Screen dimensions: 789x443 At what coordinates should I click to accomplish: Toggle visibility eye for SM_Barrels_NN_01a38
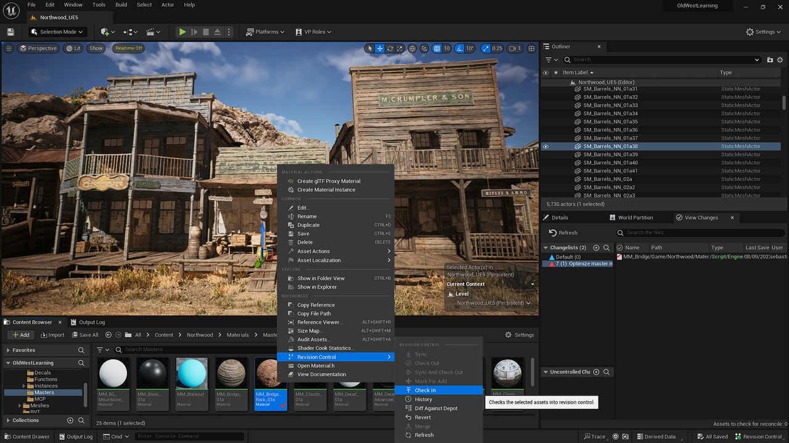(546, 146)
